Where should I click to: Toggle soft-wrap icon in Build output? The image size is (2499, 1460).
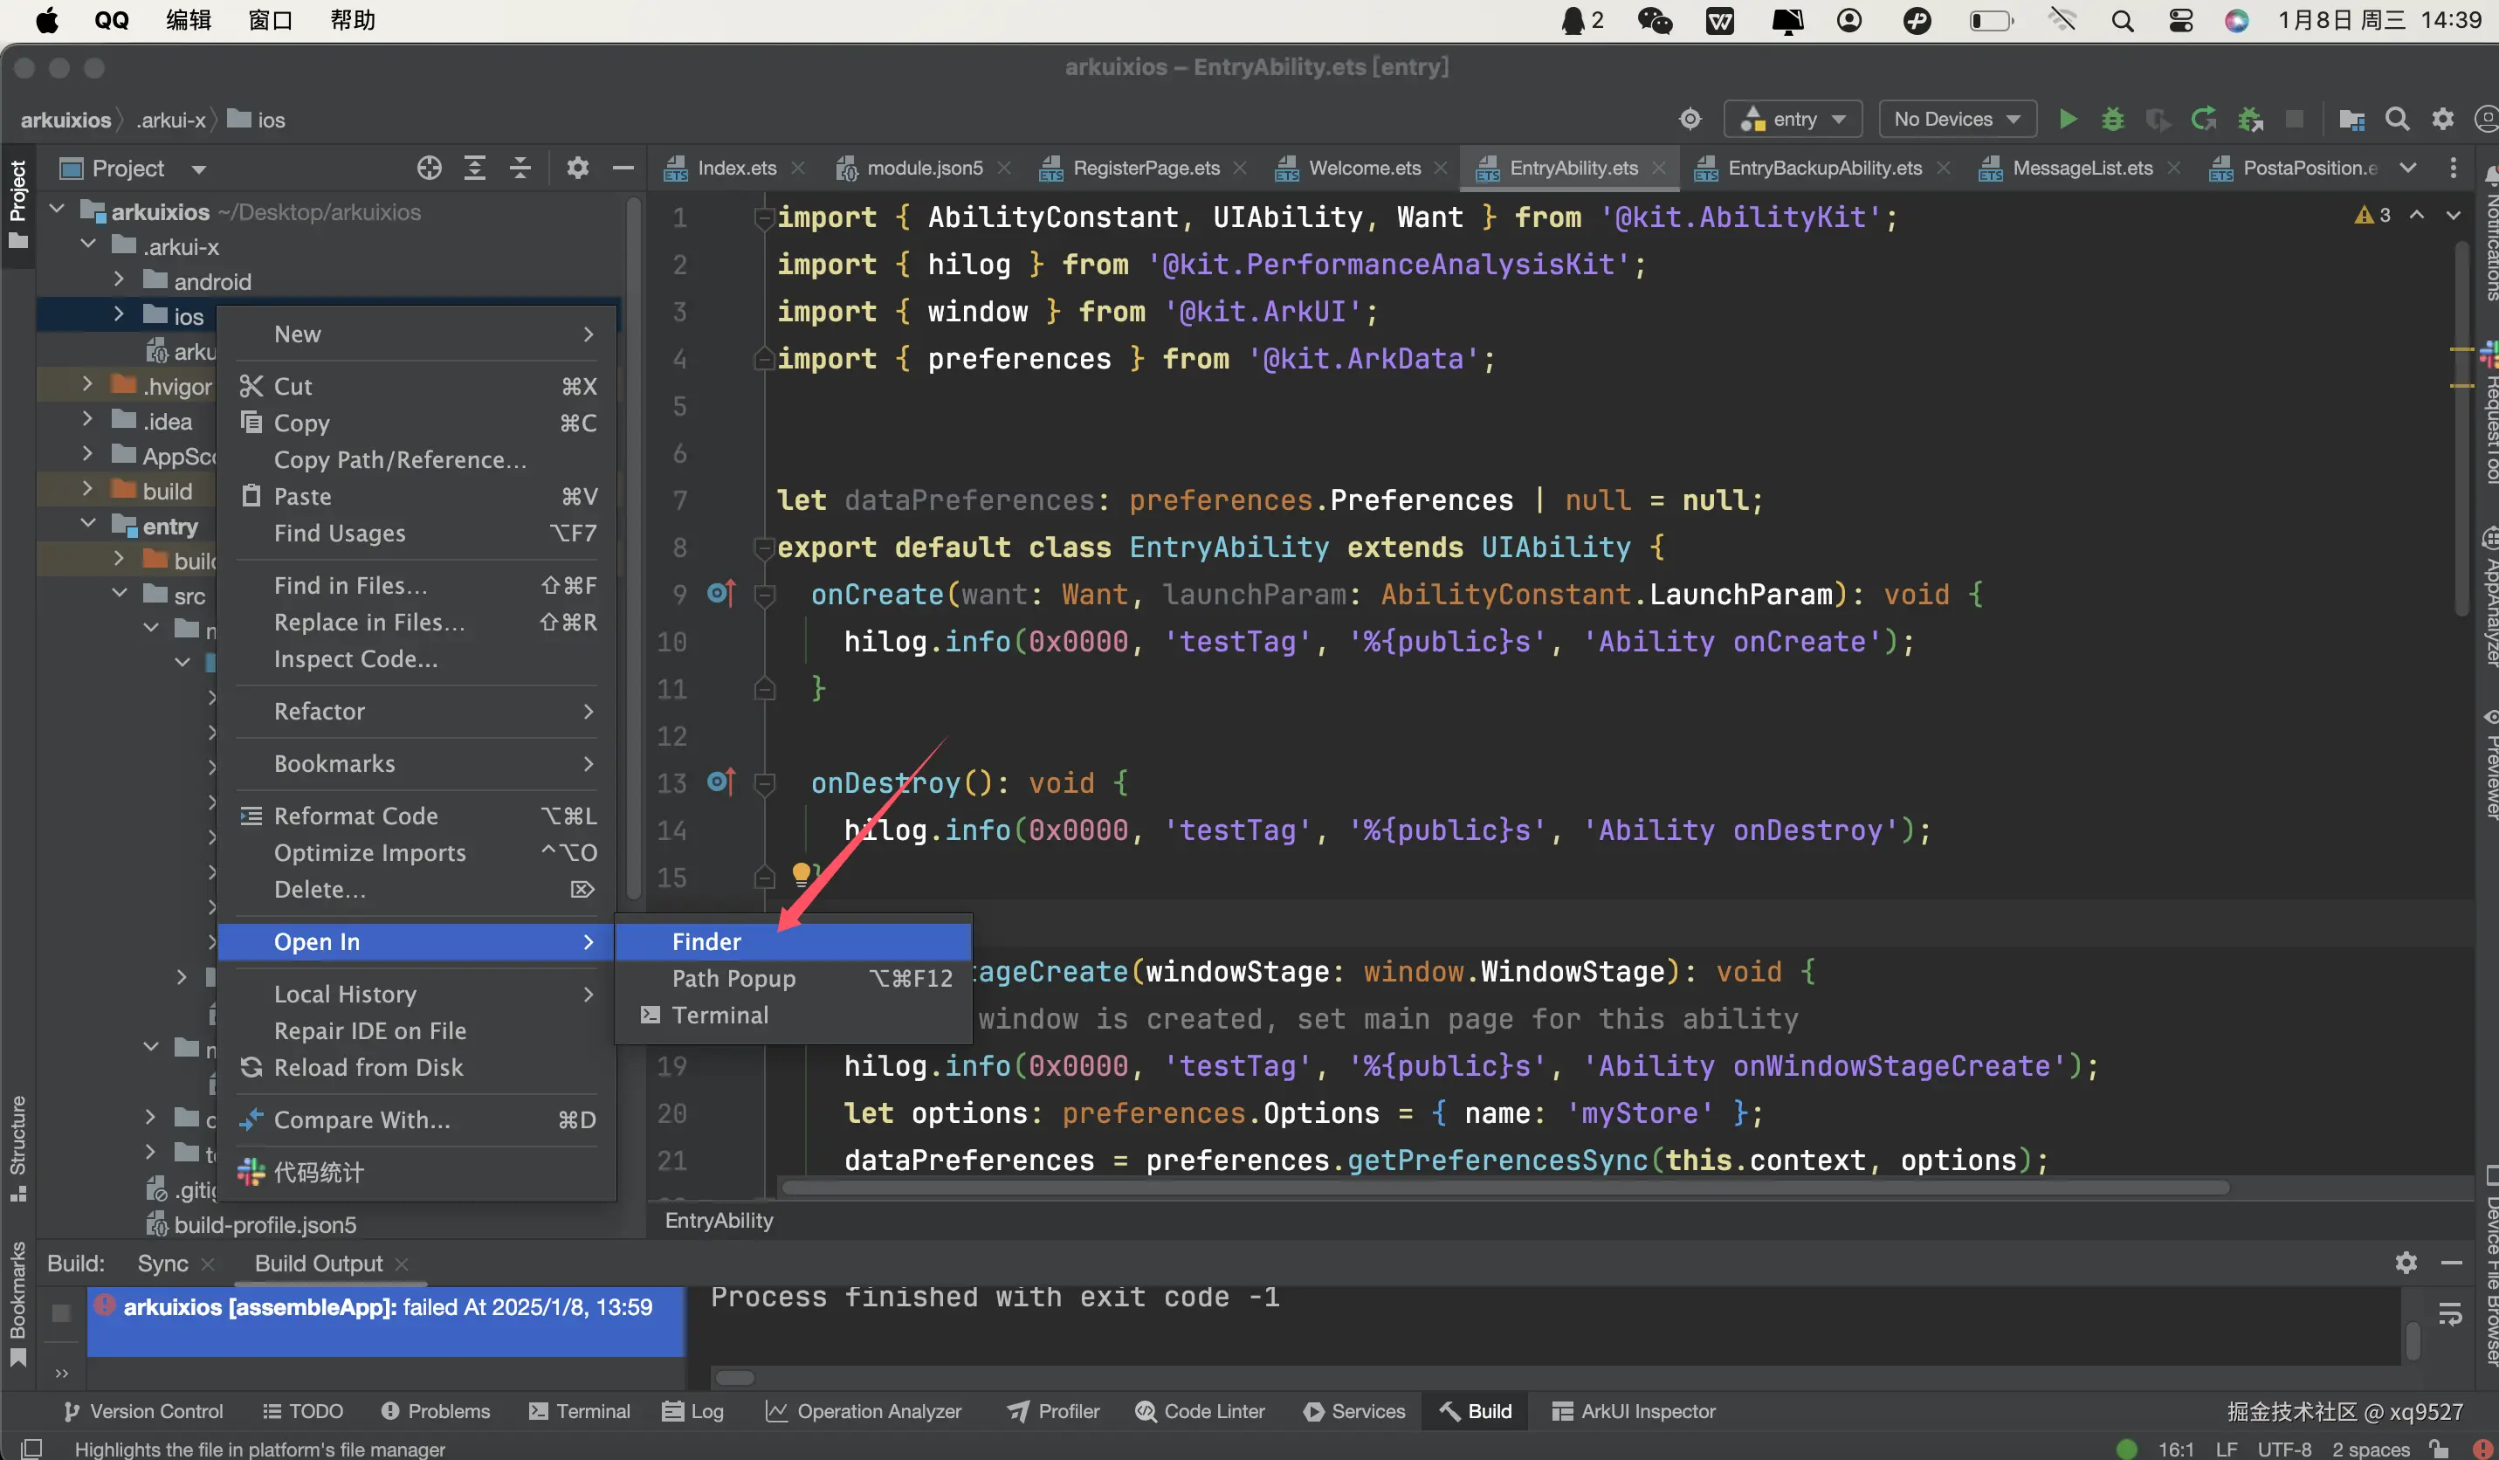pyautogui.click(x=2450, y=1314)
